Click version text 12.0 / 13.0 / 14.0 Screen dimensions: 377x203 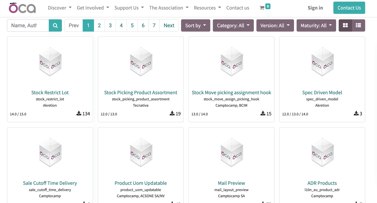click(295, 114)
